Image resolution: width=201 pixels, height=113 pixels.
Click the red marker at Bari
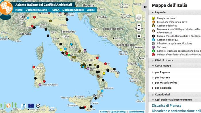(x=105, y=64)
